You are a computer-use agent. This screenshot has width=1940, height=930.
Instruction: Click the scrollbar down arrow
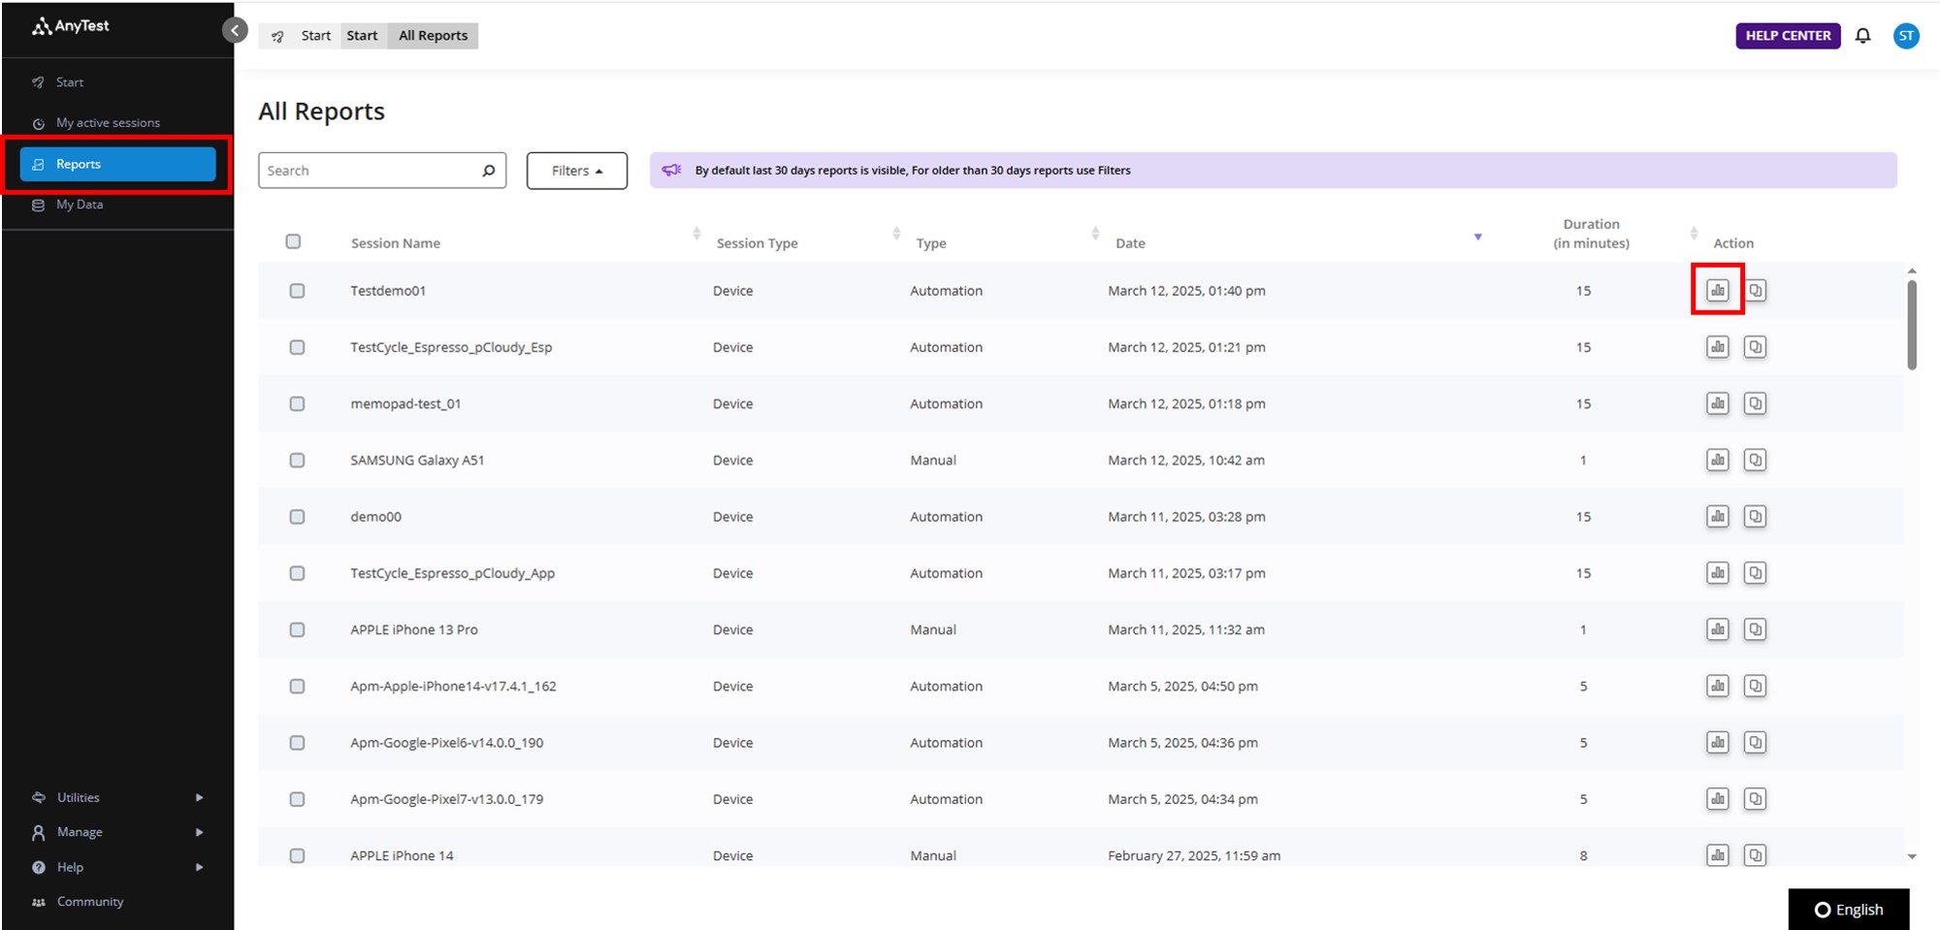pyautogui.click(x=1912, y=856)
